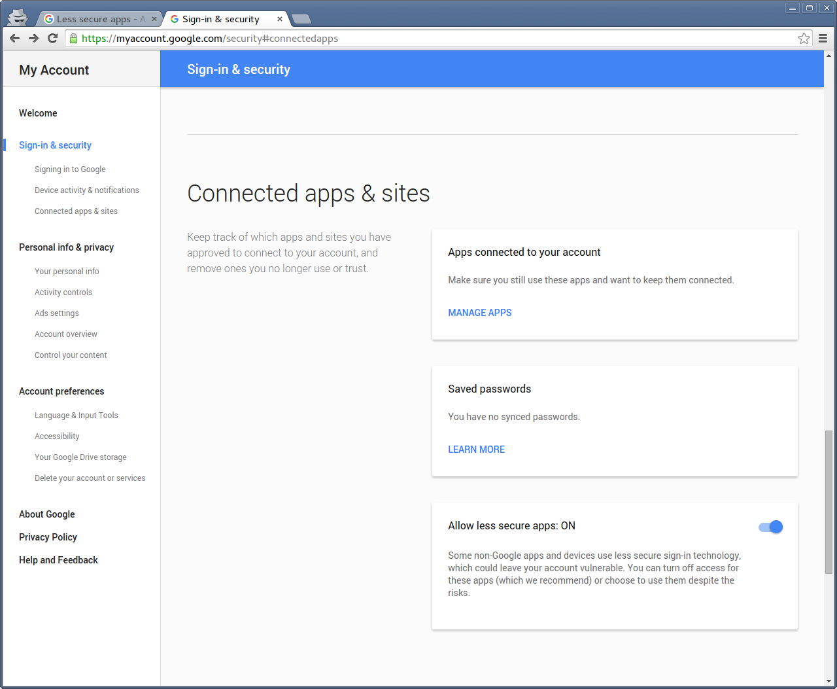Open About Google
This screenshot has height=689, width=837.
pos(47,514)
